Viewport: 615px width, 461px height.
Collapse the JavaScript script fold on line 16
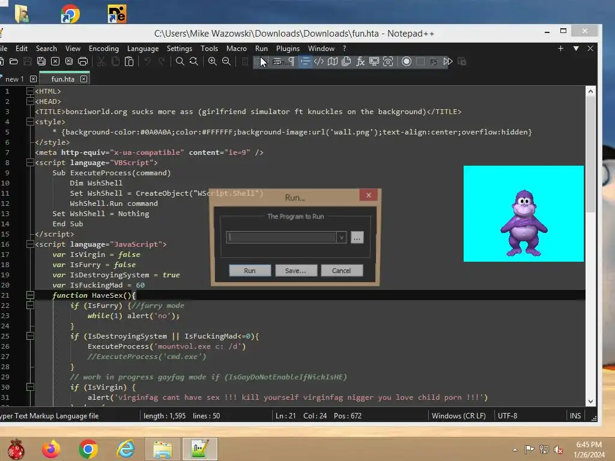click(x=30, y=244)
